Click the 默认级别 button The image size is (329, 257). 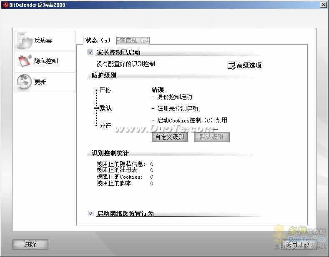[211, 137]
